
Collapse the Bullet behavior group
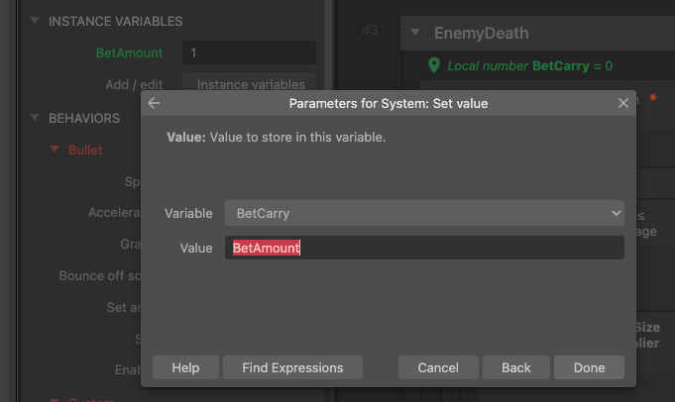click(x=55, y=150)
